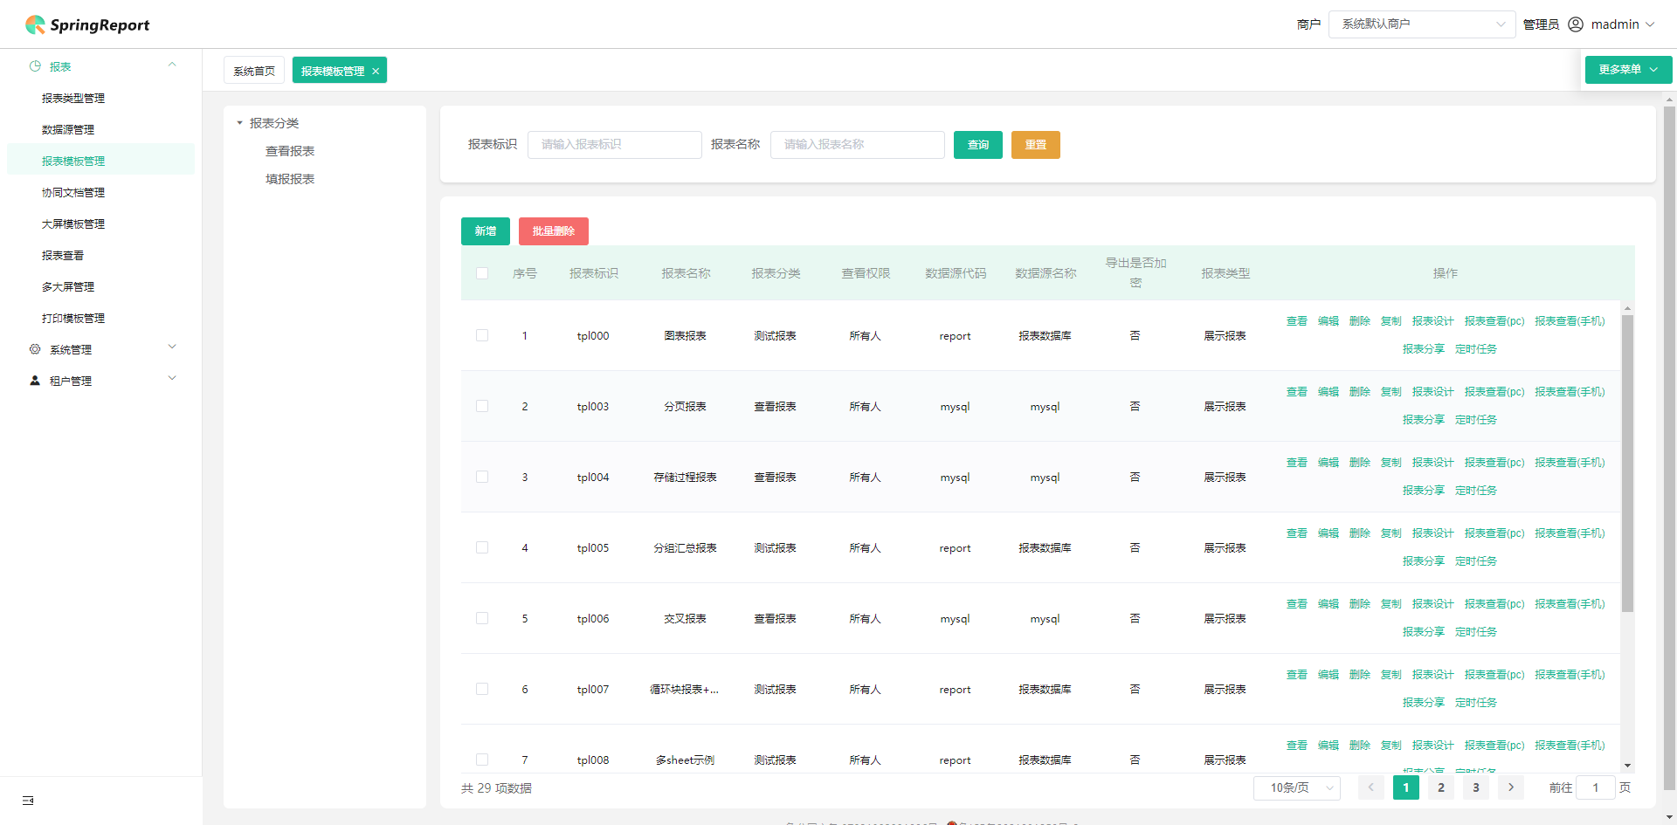Image resolution: width=1677 pixels, height=825 pixels.
Task: Check the row for tpl006
Action: click(x=482, y=618)
